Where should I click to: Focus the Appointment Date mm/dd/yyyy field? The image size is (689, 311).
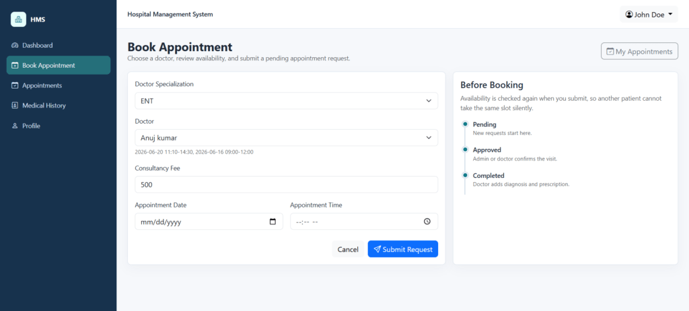[209, 222]
